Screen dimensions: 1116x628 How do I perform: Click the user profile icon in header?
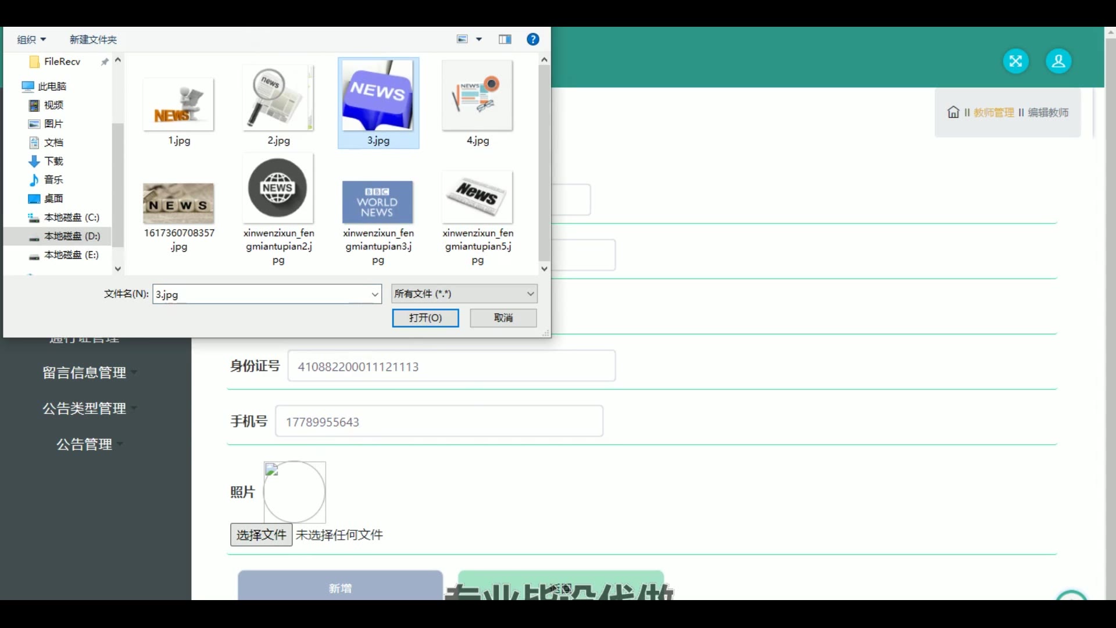1058,61
